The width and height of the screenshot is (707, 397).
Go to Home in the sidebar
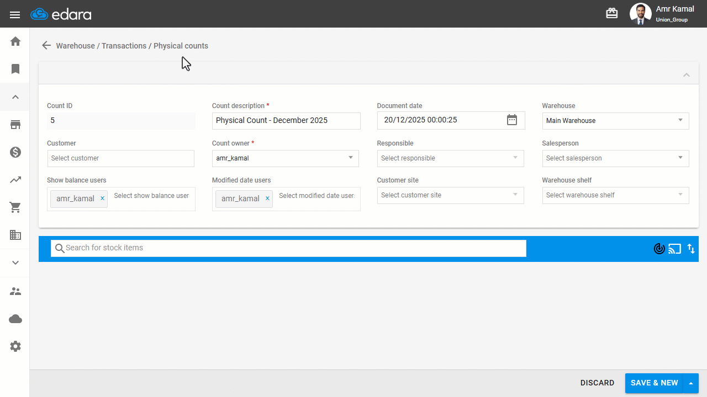[x=15, y=41]
